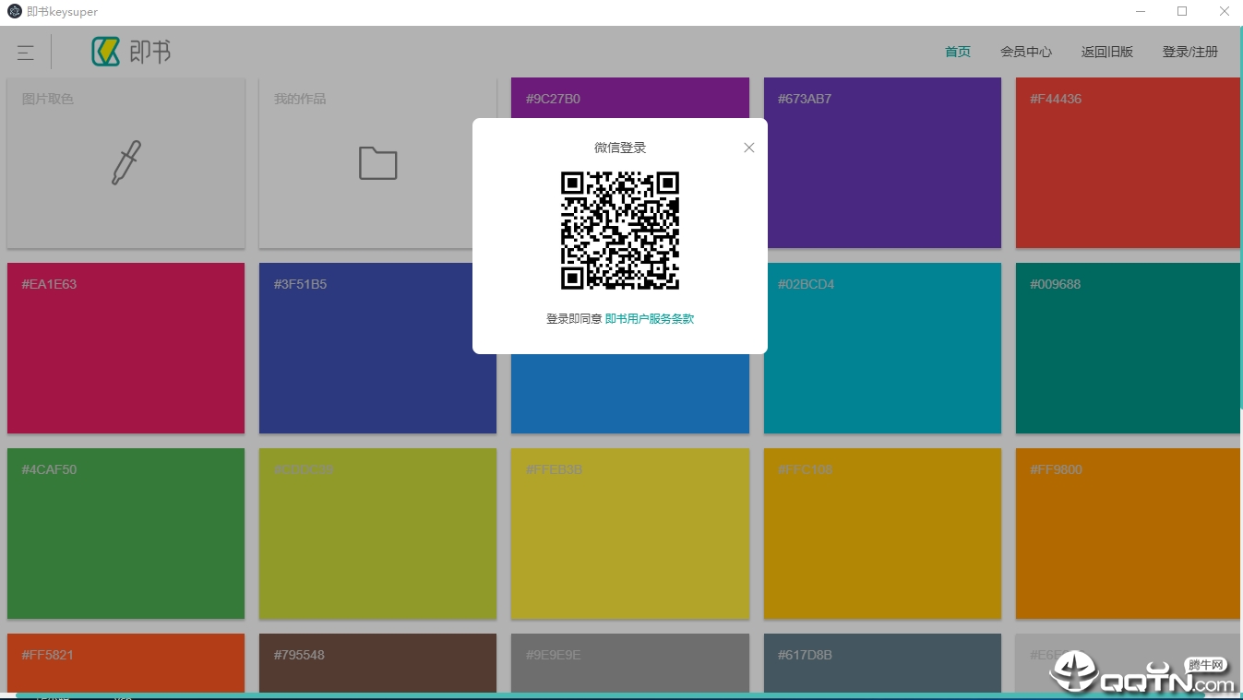The width and height of the screenshot is (1243, 700).
Task: Click the WeChat login QR code
Action: 620,231
